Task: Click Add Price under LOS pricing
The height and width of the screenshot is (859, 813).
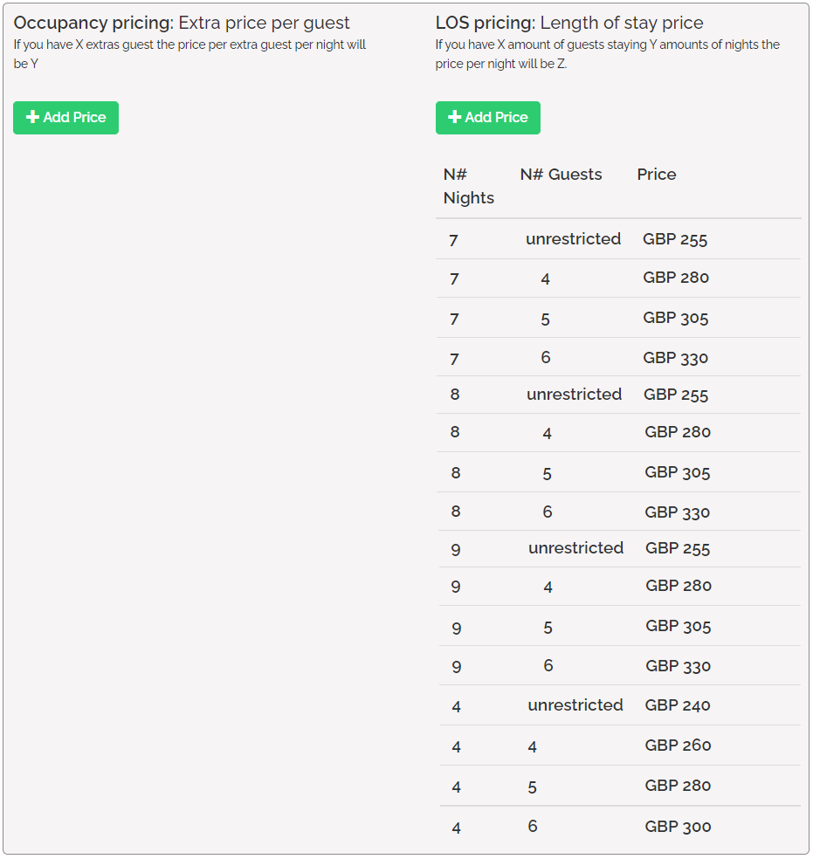Action: 487,118
